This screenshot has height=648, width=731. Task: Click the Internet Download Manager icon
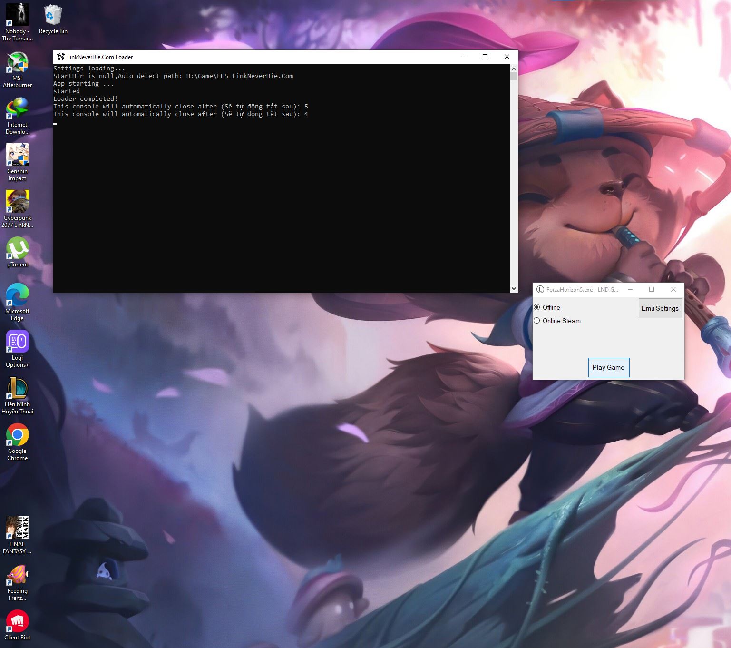coord(17,109)
